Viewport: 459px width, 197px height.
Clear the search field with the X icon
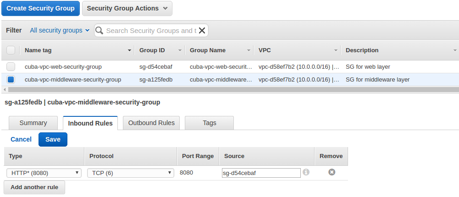(x=202, y=30)
